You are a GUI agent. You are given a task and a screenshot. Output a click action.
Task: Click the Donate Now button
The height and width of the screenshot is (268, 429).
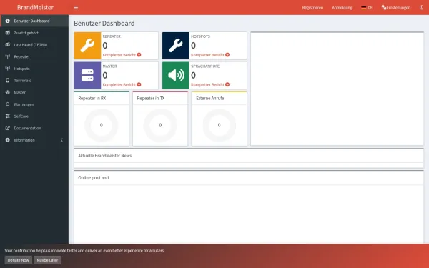tap(19, 260)
